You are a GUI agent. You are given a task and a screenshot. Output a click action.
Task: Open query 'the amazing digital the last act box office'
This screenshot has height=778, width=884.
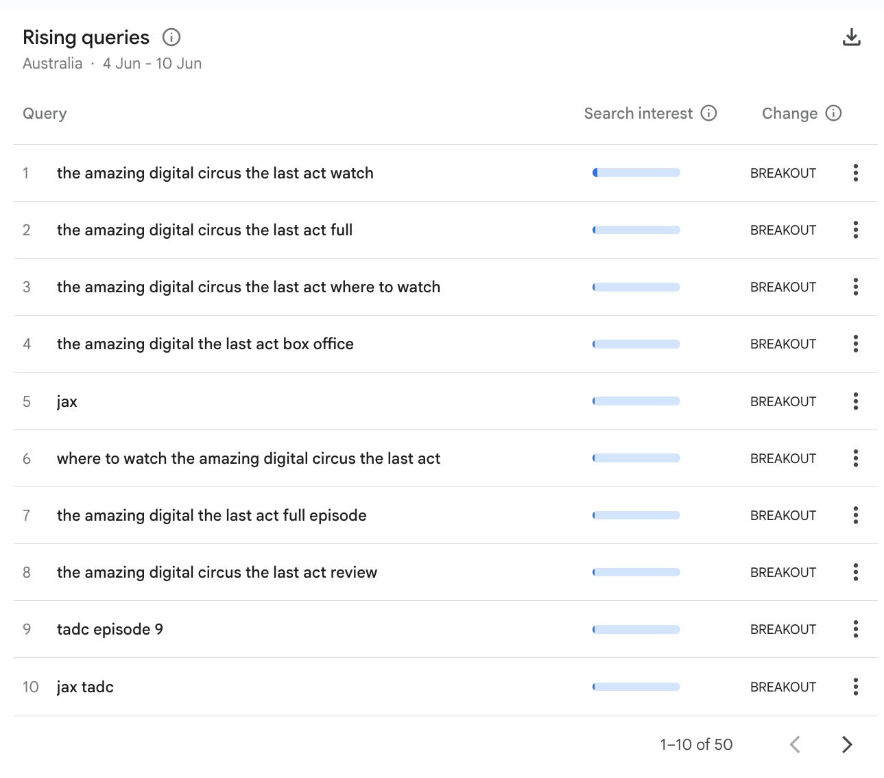[x=205, y=344]
